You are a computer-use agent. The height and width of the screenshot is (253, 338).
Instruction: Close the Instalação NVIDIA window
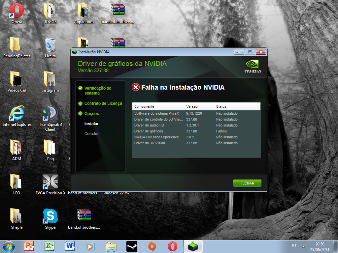[x=261, y=52]
